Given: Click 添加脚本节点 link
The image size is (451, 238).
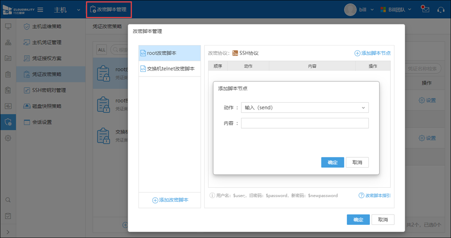Looking at the screenshot, I should pyautogui.click(x=373, y=53).
